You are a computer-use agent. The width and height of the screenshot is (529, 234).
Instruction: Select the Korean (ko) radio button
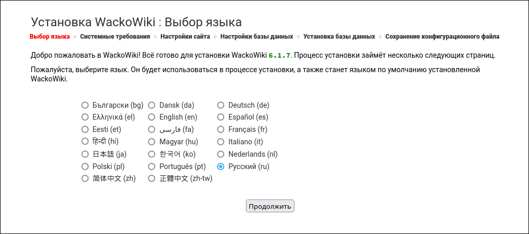tap(152, 154)
